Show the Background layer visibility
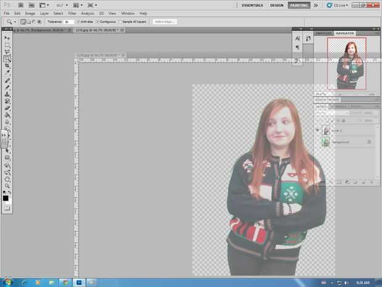This screenshot has height=287, width=382. 317,142
